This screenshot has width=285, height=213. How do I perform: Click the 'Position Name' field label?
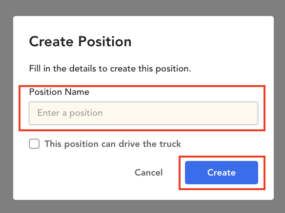coord(59,92)
